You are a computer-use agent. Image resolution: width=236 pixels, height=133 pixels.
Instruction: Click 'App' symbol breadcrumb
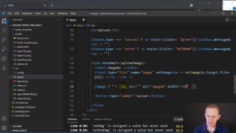91,25
